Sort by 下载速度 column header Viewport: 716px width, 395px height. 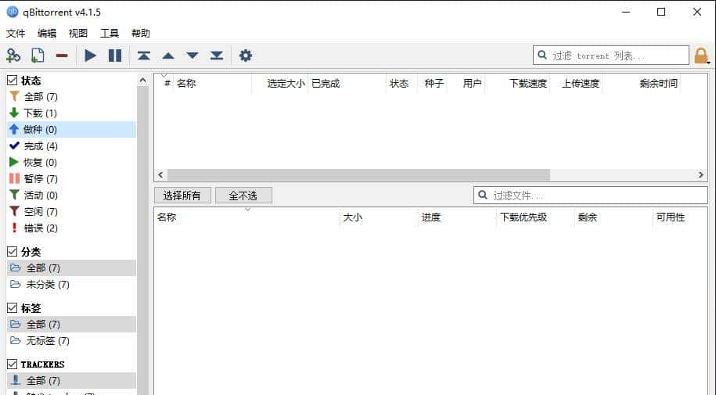(517, 84)
